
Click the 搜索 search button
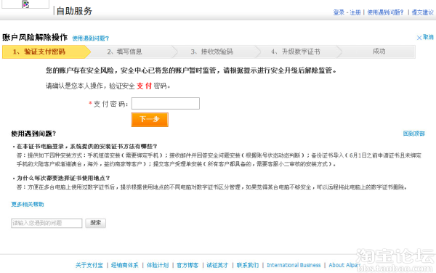96,223
